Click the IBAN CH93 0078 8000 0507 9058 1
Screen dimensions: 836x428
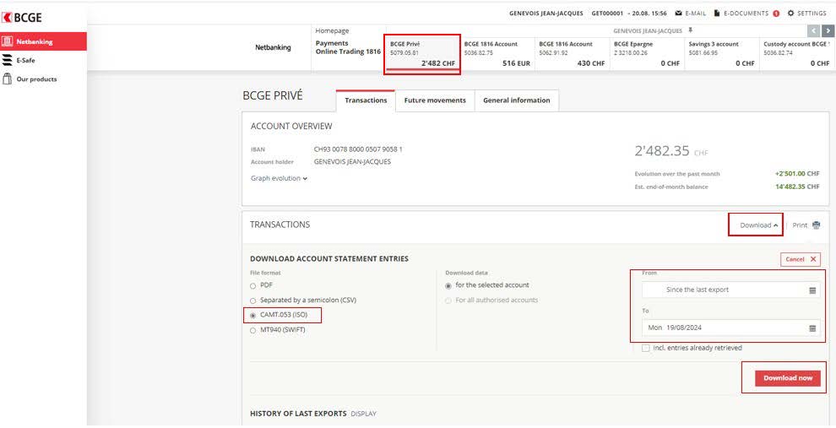pos(358,149)
